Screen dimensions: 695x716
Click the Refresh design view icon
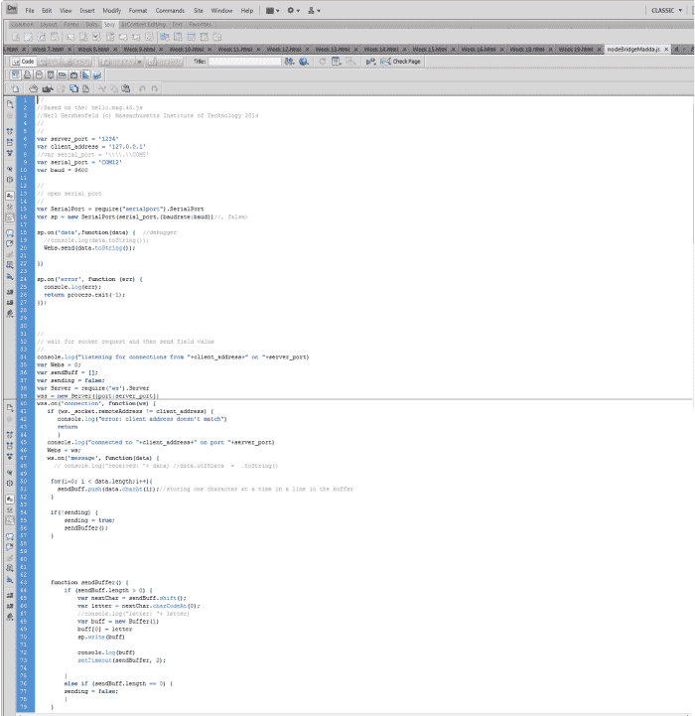point(323,62)
